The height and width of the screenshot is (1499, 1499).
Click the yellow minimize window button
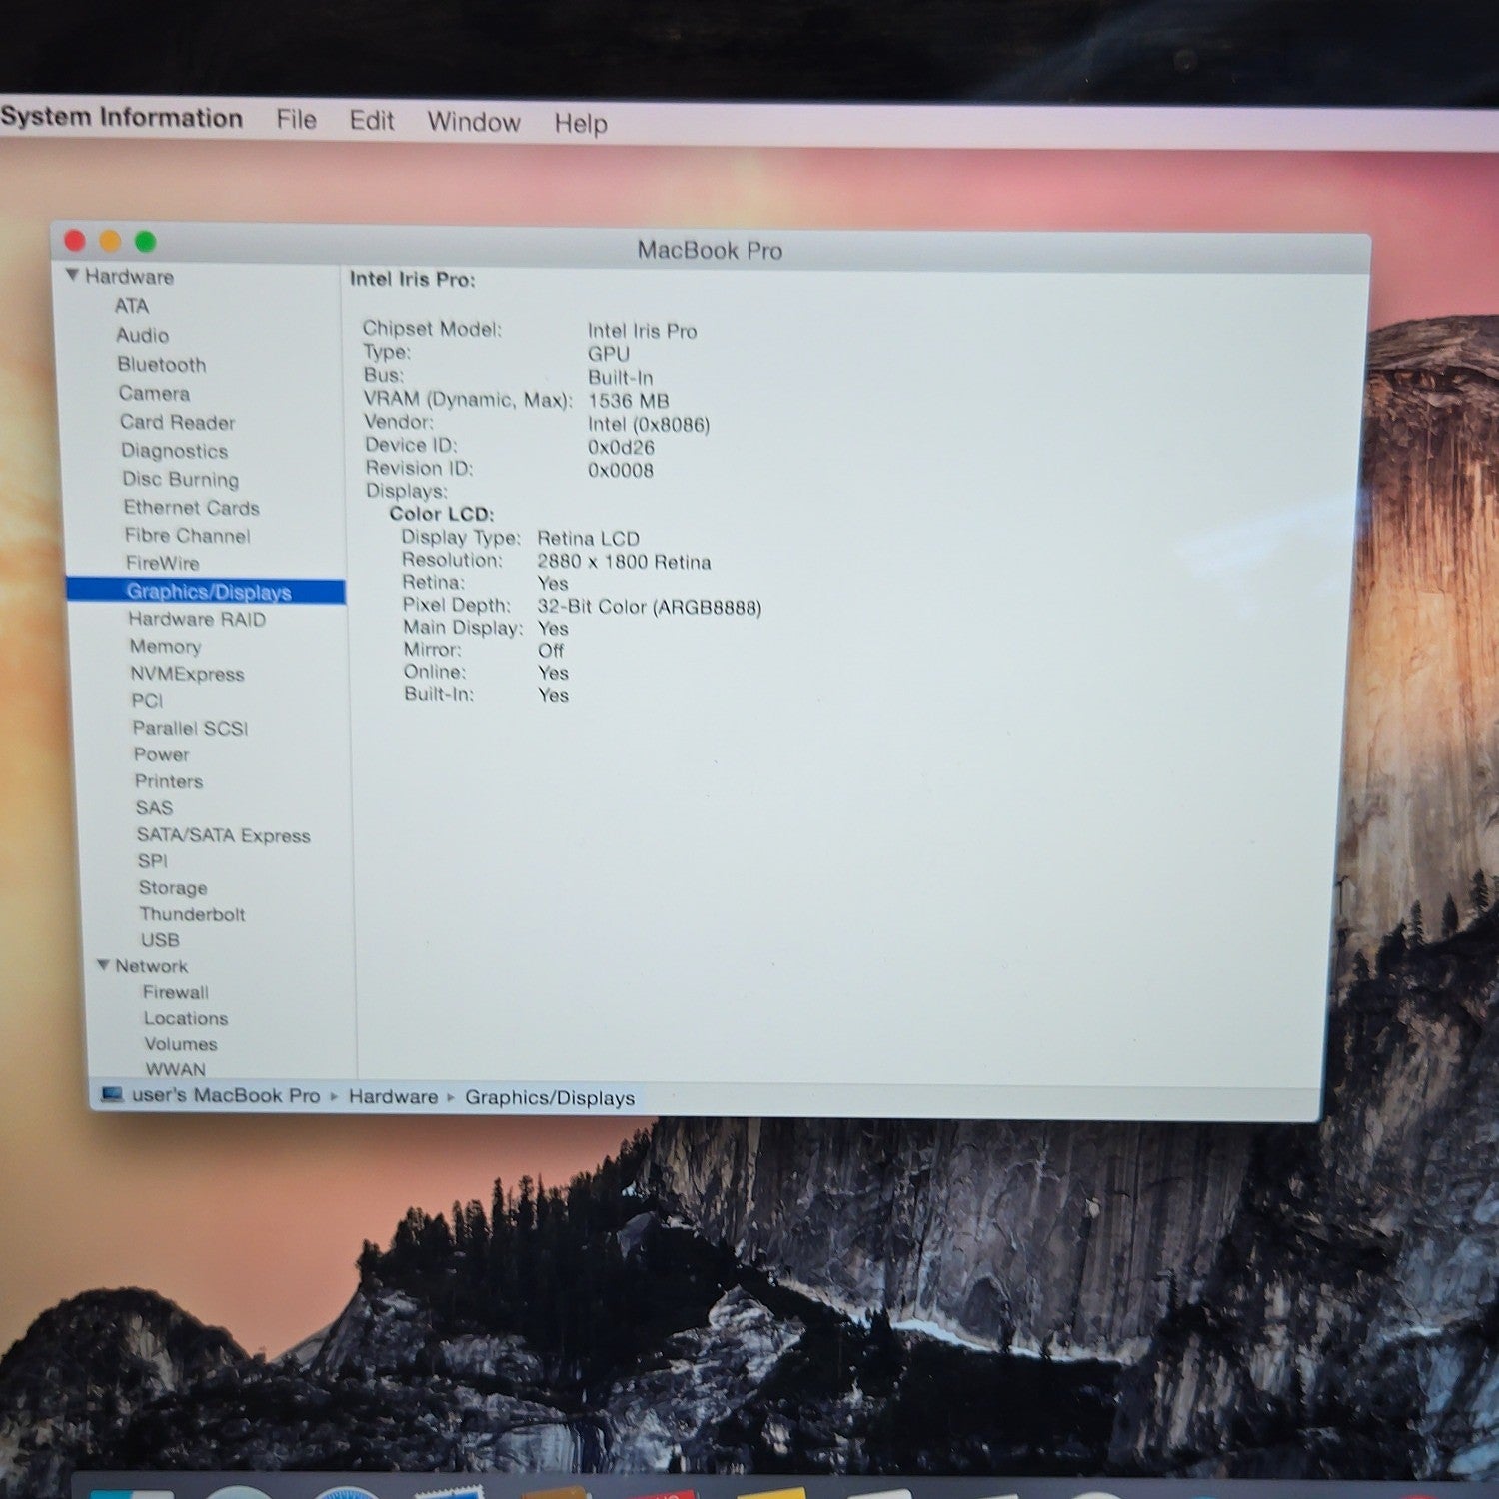(x=110, y=241)
